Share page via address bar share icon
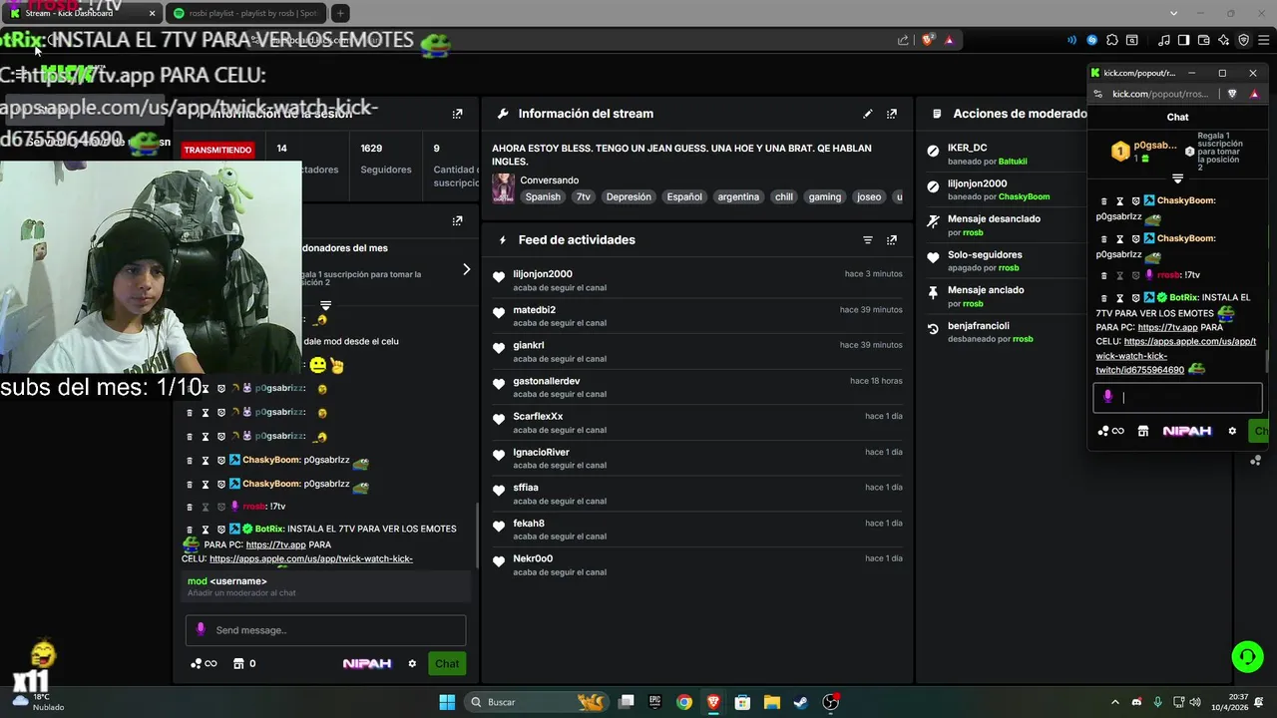The width and height of the screenshot is (1277, 718). pyautogui.click(x=903, y=40)
